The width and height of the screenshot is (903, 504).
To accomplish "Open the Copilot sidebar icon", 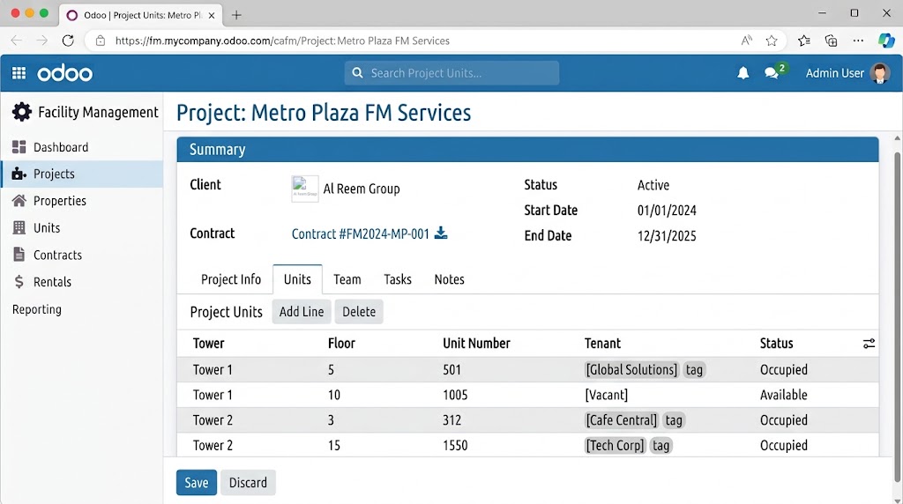I will 885,41.
